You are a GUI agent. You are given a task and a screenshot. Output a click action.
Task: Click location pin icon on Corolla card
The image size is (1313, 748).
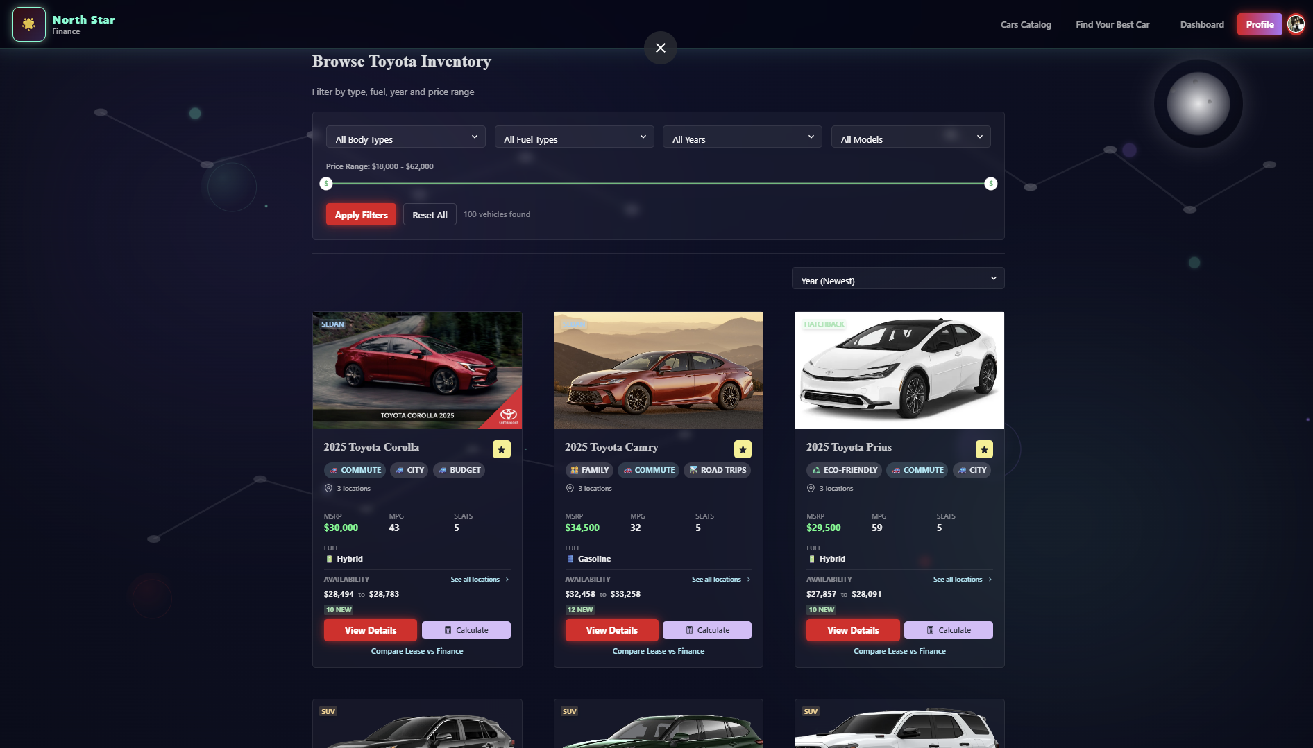click(328, 488)
